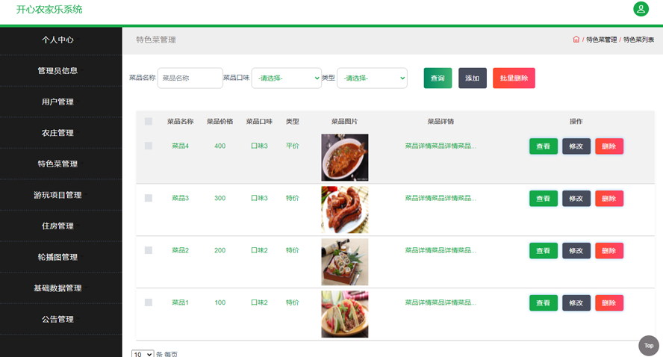Click 删除 for 菜品3

pos(609,199)
